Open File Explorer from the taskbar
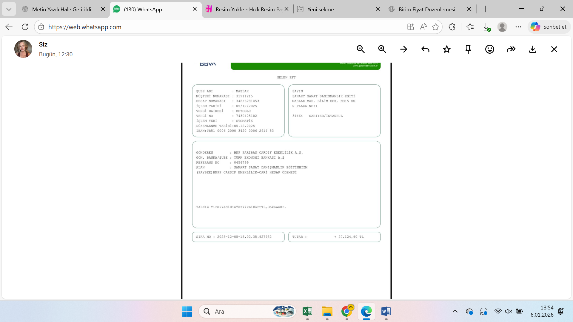573x322 pixels. (x=327, y=311)
